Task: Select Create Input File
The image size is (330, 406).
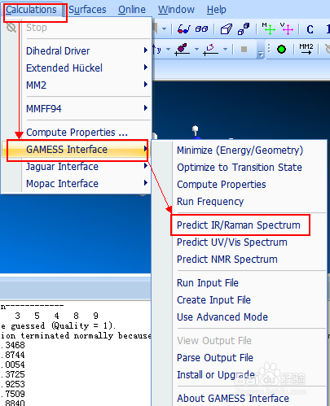Action: 213,300
